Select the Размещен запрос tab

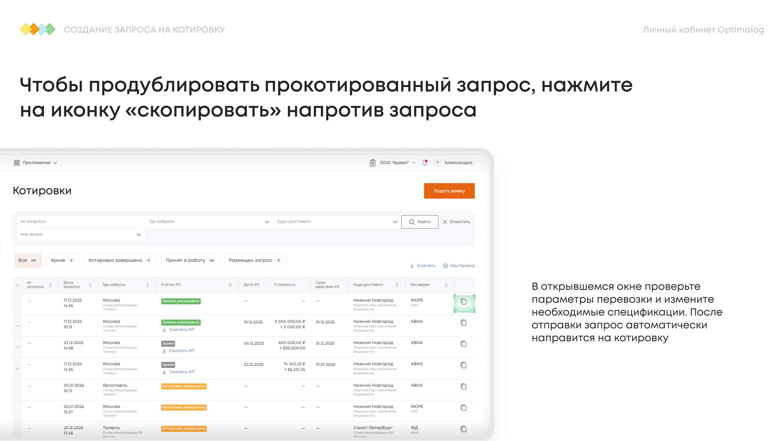255,260
